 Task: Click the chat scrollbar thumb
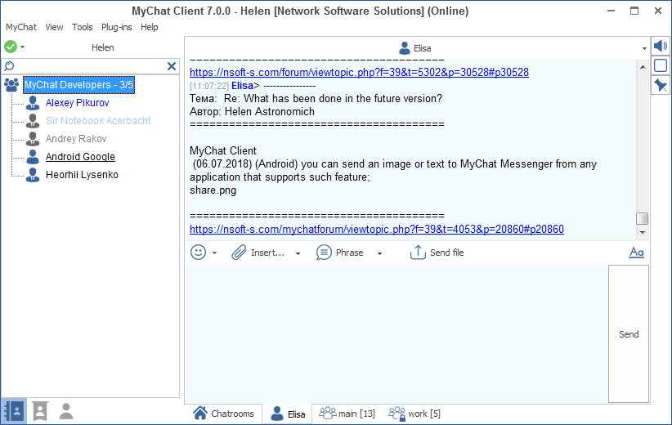(642, 218)
